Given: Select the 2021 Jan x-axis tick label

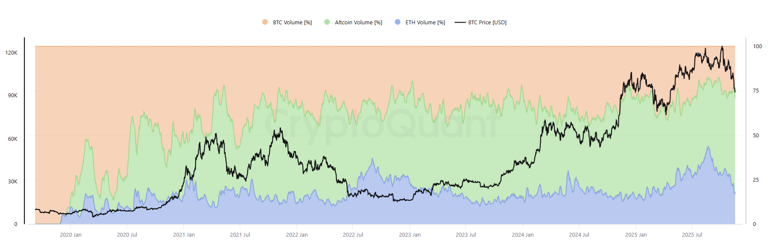Looking at the screenshot, I should point(184,235).
